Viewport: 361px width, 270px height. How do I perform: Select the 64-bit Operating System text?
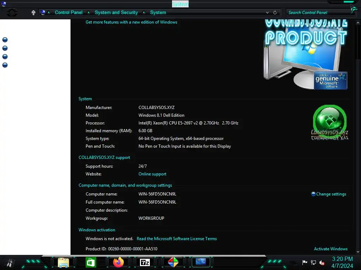coord(181,139)
